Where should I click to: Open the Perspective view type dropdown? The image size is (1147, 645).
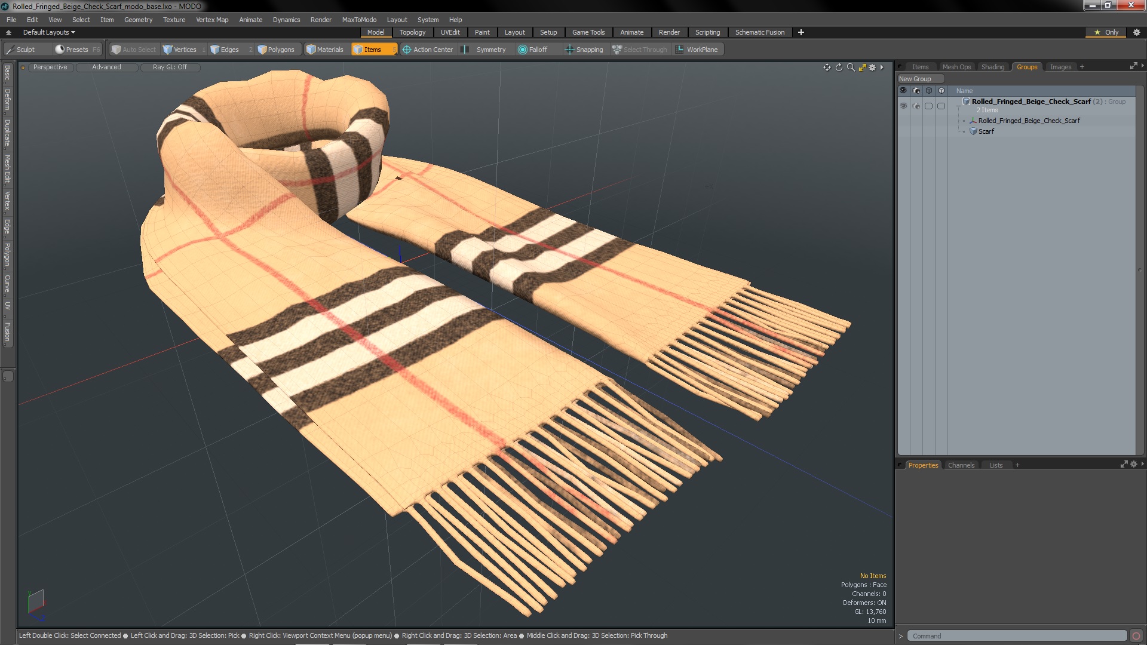coord(50,67)
